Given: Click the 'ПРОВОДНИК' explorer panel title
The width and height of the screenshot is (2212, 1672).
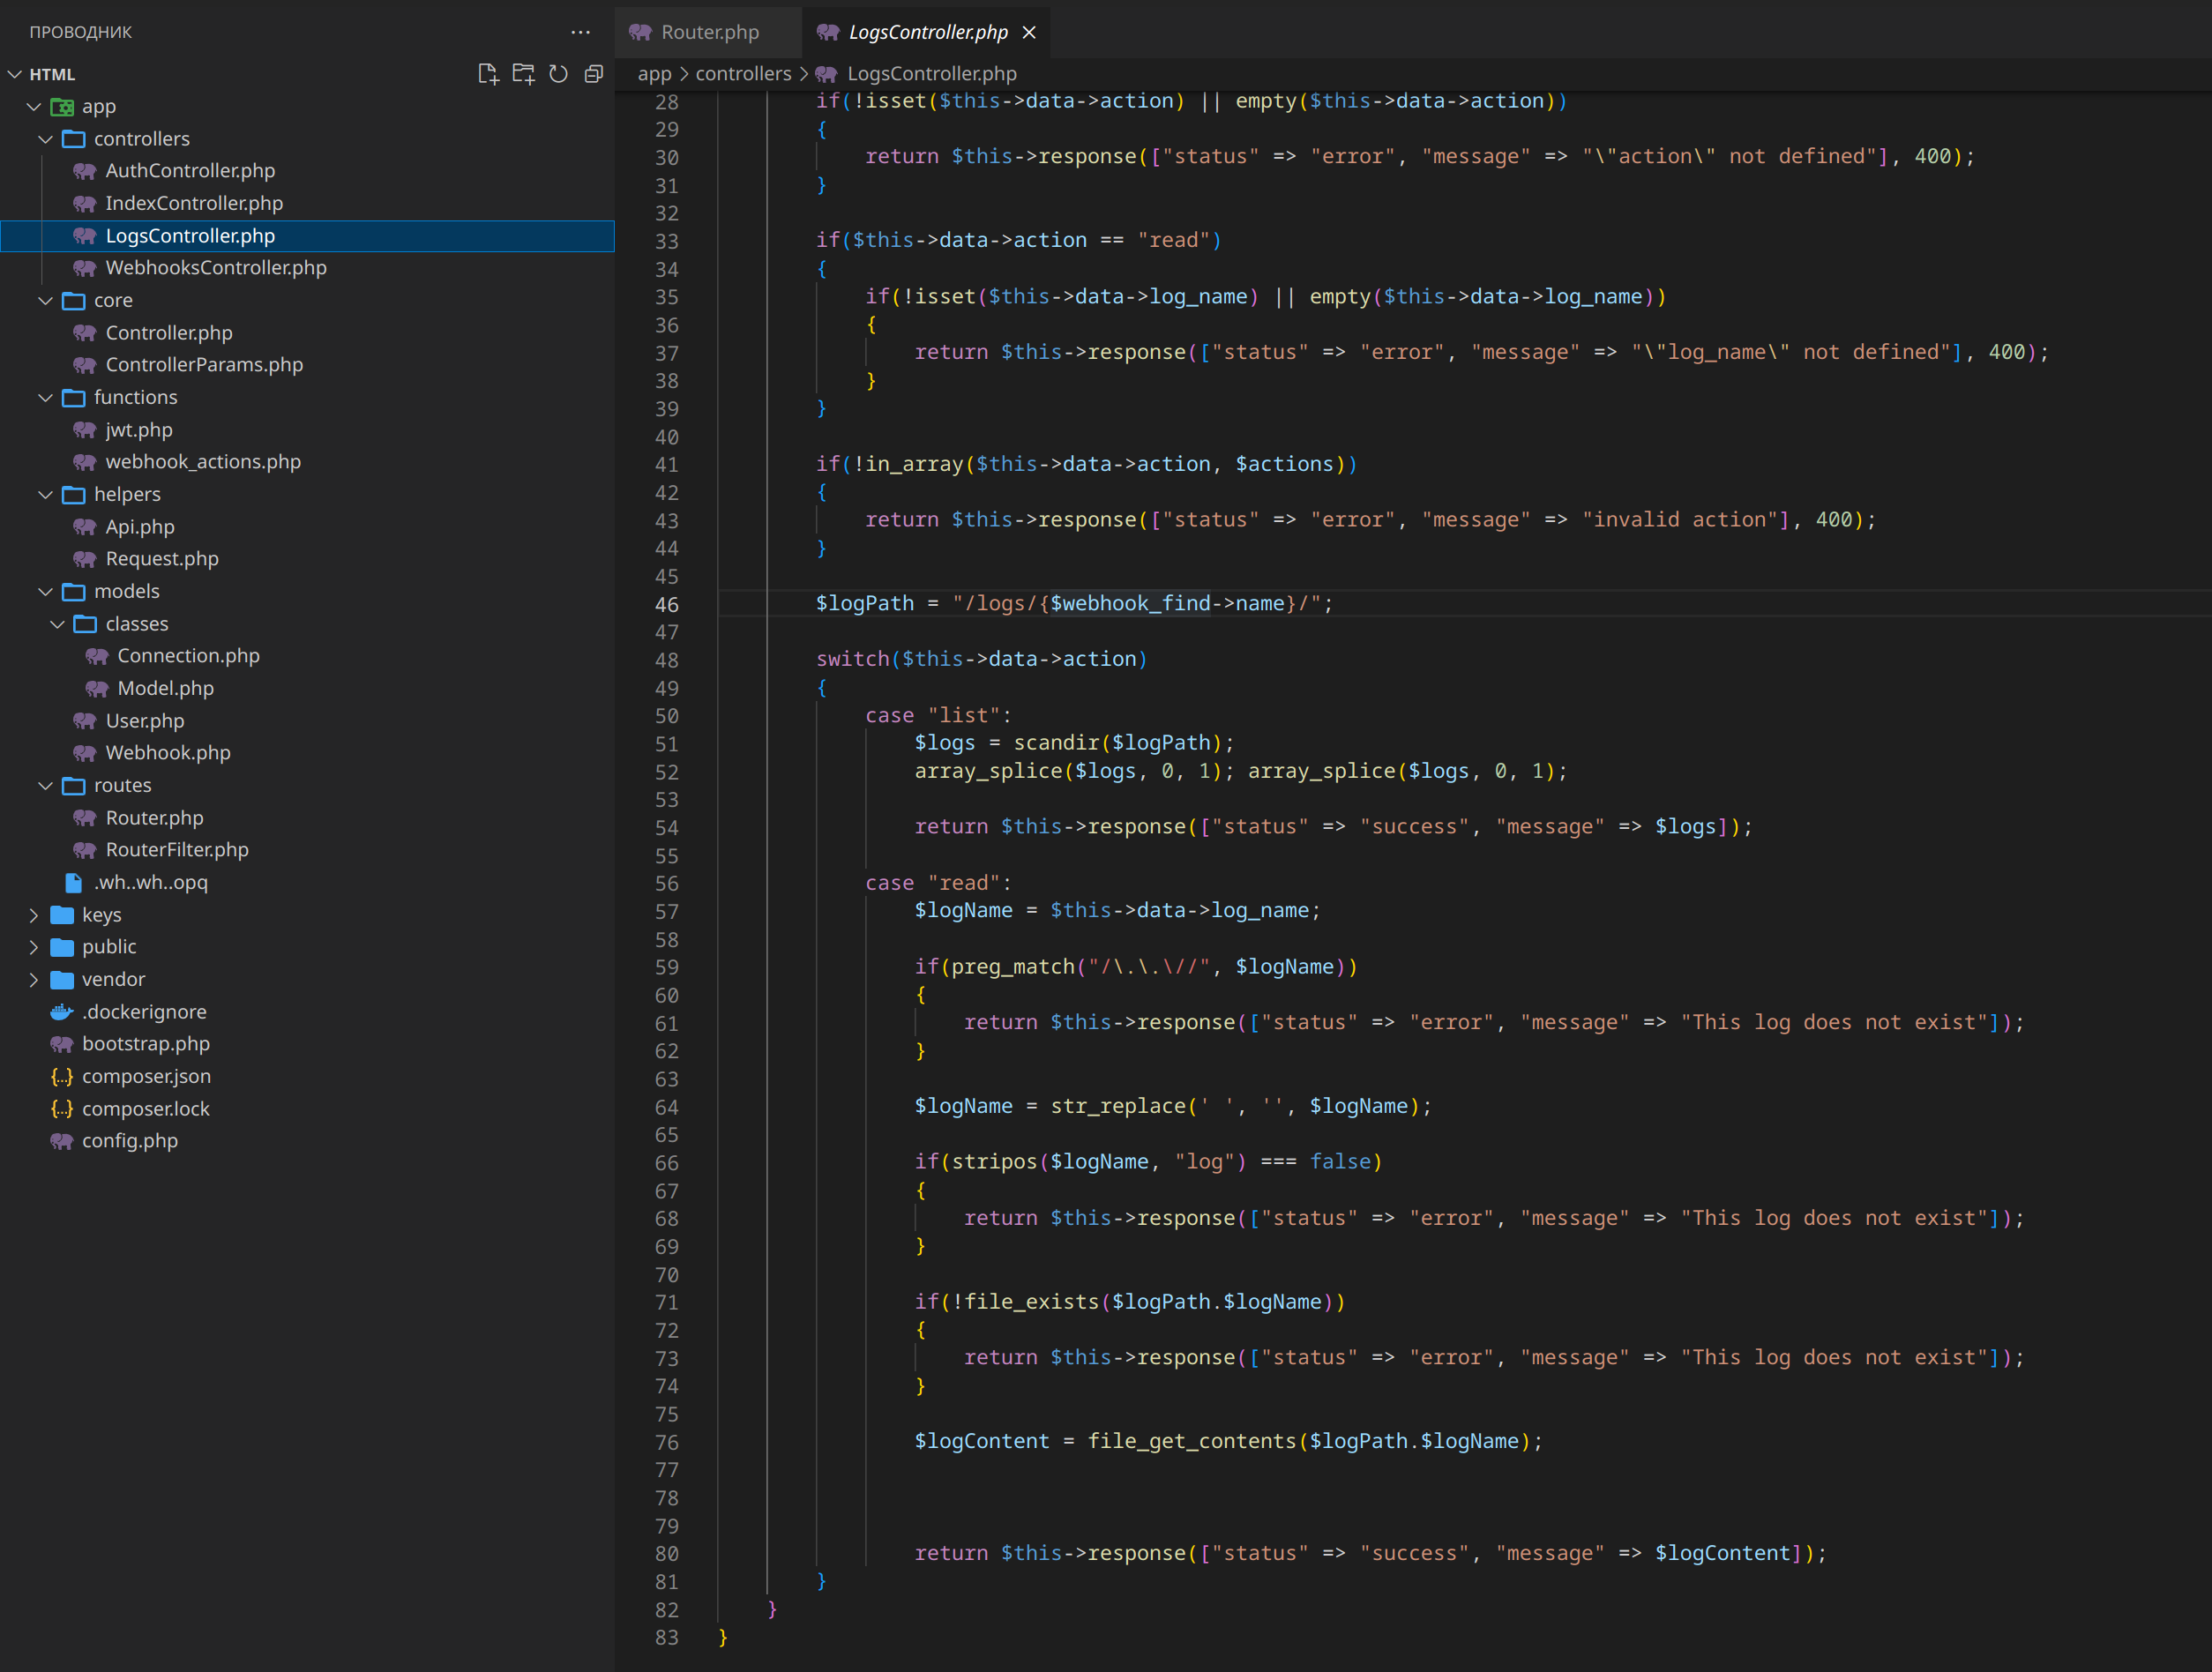Looking at the screenshot, I should tap(80, 32).
